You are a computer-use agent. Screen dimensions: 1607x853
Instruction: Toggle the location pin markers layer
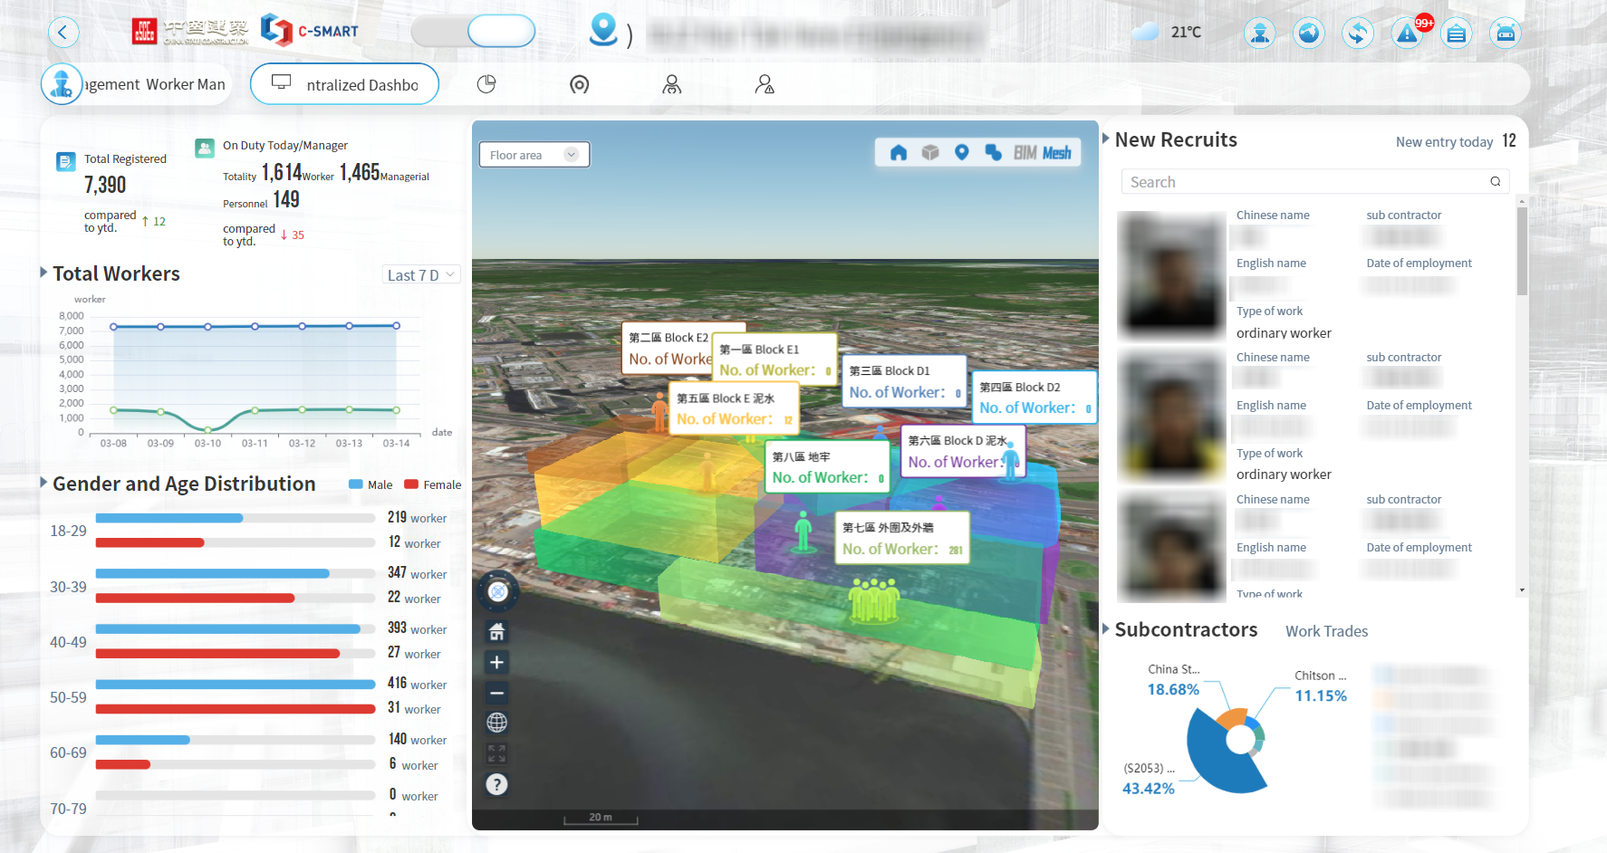[961, 153]
